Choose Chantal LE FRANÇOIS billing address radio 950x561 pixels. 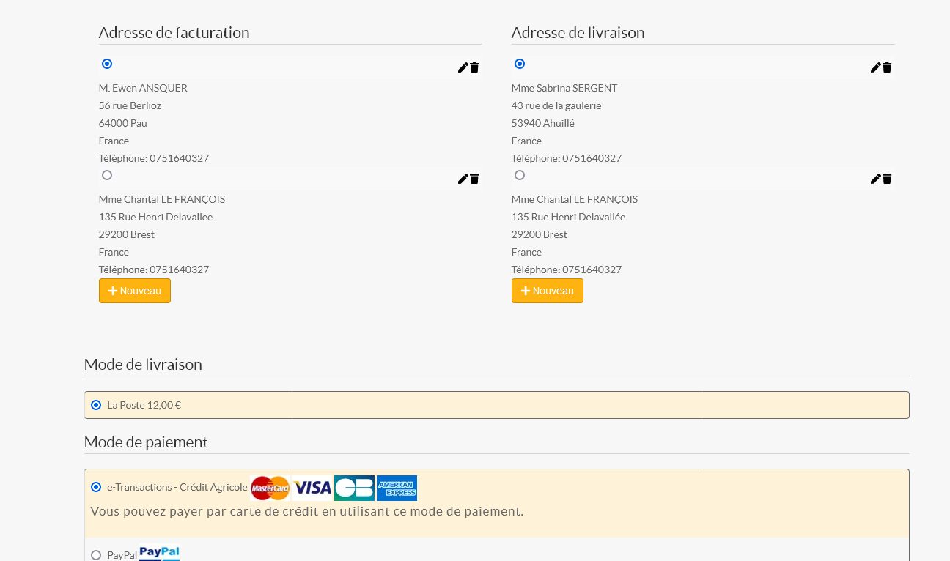(x=107, y=175)
